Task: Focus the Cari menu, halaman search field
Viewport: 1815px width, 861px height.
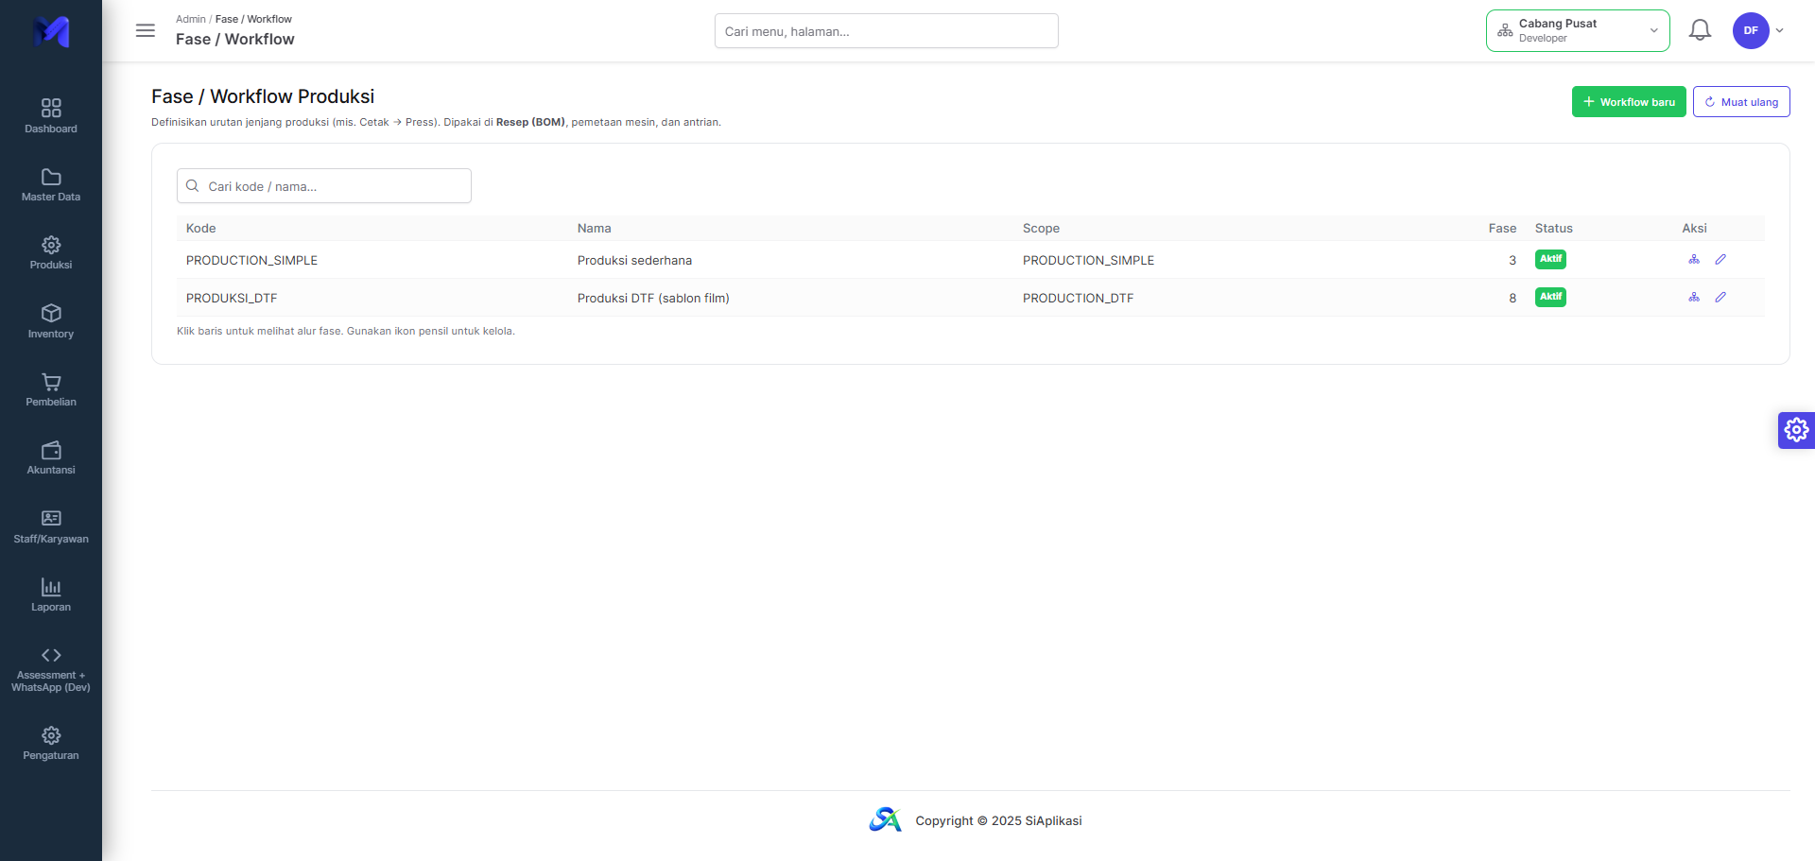Action: (x=887, y=31)
